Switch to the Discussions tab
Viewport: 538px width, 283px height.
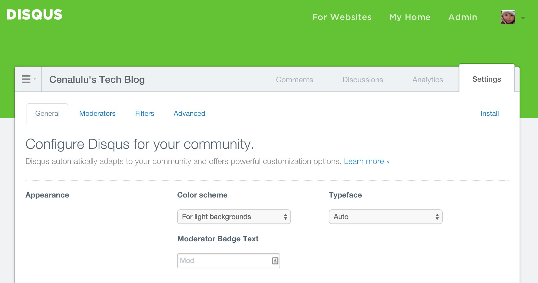pos(363,80)
